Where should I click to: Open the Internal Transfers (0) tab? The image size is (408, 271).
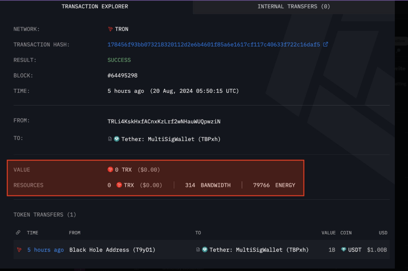[294, 6]
